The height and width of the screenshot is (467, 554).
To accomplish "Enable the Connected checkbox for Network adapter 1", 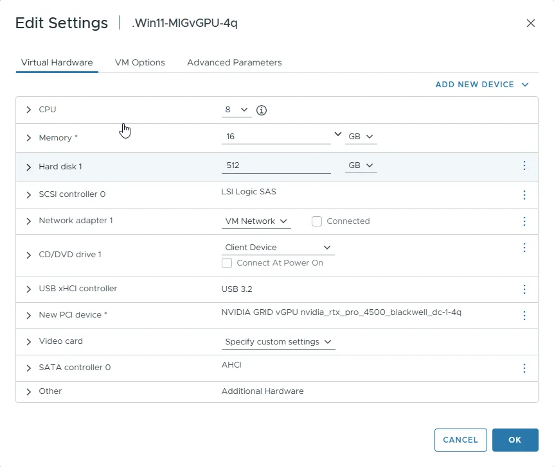I will (x=316, y=221).
